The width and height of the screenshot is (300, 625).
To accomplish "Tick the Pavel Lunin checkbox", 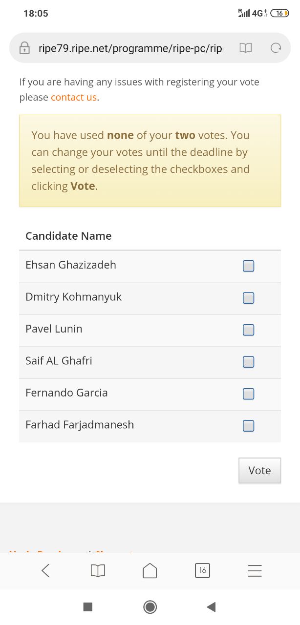I will 249,330.
